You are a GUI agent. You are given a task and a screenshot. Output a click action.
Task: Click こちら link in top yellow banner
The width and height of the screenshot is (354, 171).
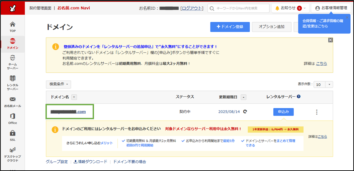point(321,64)
